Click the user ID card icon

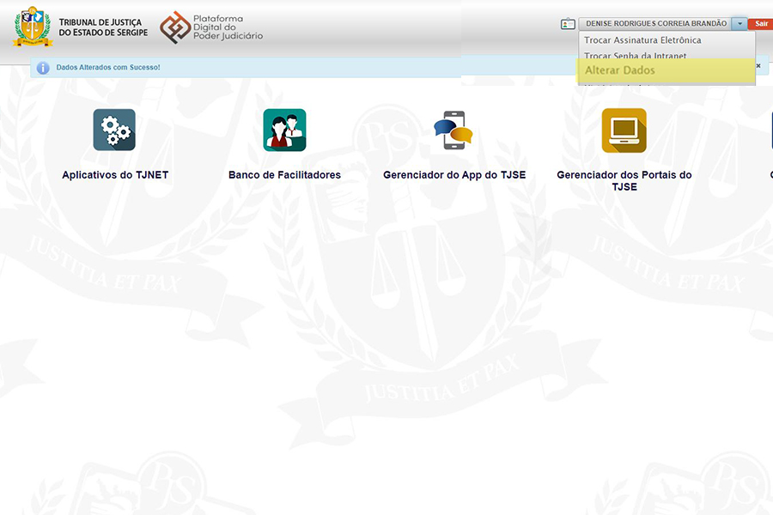coord(568,24)
